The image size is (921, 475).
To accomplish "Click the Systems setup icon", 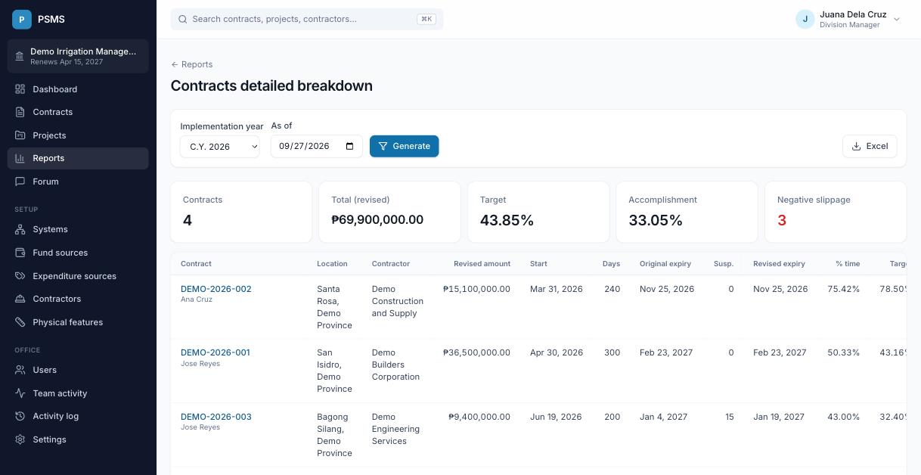I will click(x=20, y=229).
